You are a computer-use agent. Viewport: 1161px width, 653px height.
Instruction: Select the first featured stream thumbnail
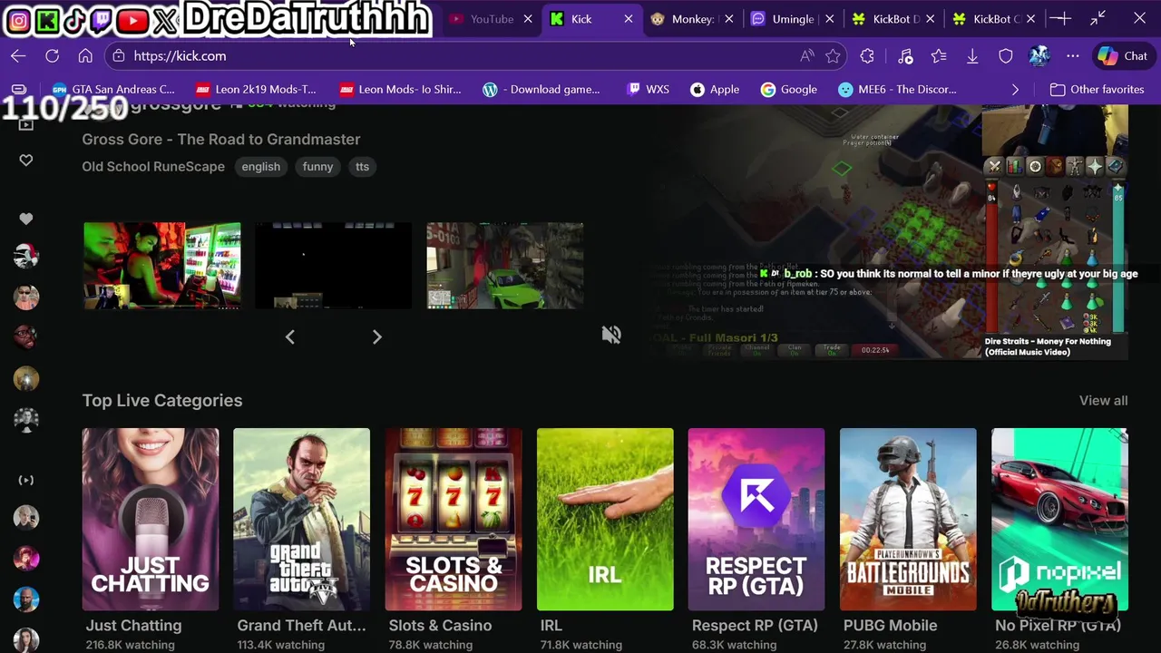click(162, 265)
